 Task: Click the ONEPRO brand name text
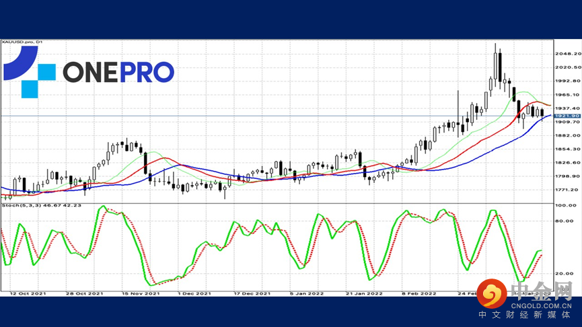click(118, 73)
